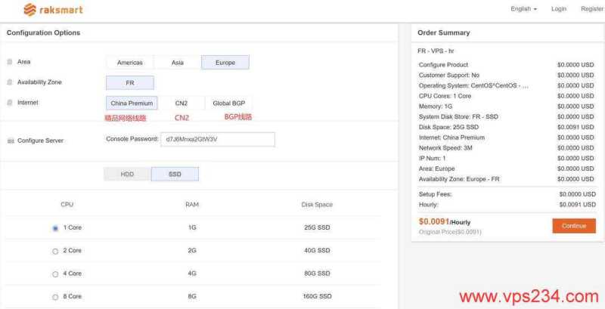Image resolution: width=605 pixels, height=309 pixels.
Task: Pick the 8 Core radio option
Action: [55, 298]
